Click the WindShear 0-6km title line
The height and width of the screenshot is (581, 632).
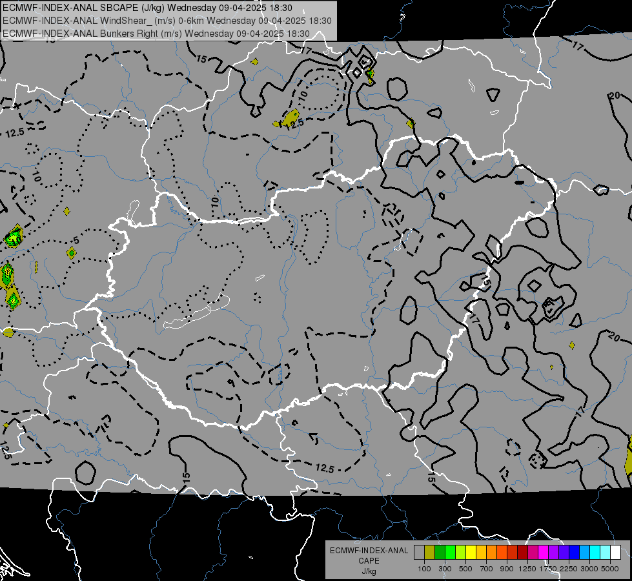(x=167, y=21)
